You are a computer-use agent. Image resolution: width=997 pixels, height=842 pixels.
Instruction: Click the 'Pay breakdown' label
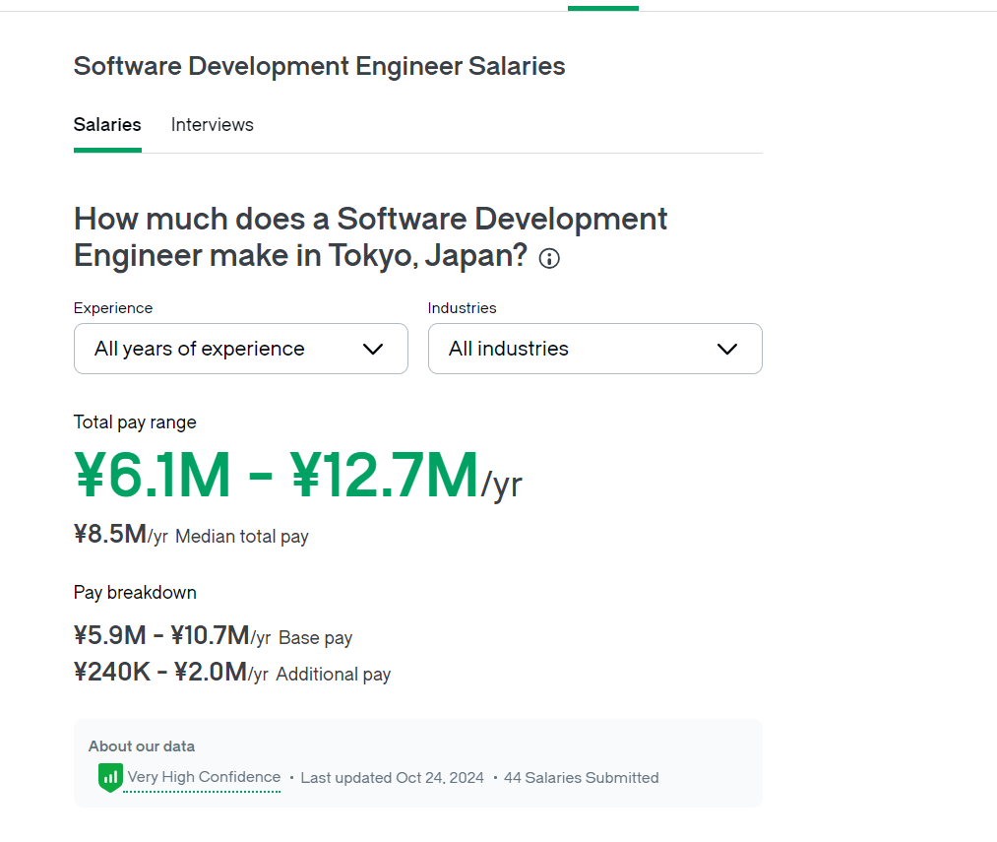(x=135, y=592)
